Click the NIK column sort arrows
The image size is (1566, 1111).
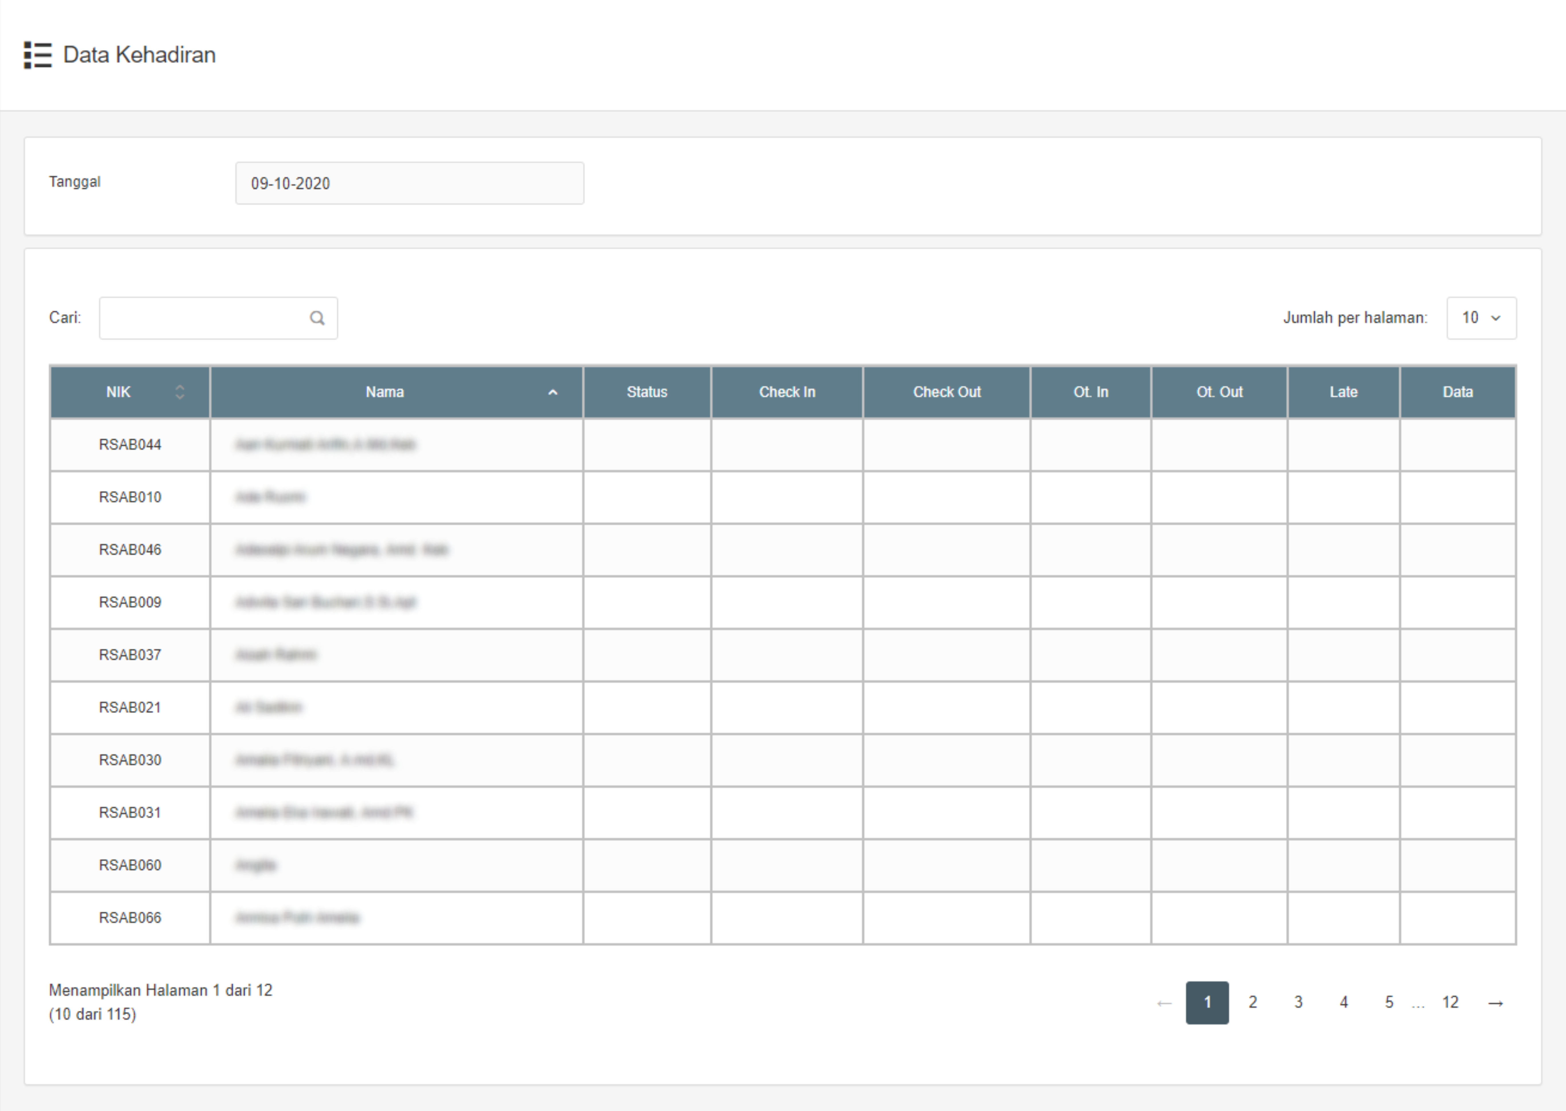[180, 392]
